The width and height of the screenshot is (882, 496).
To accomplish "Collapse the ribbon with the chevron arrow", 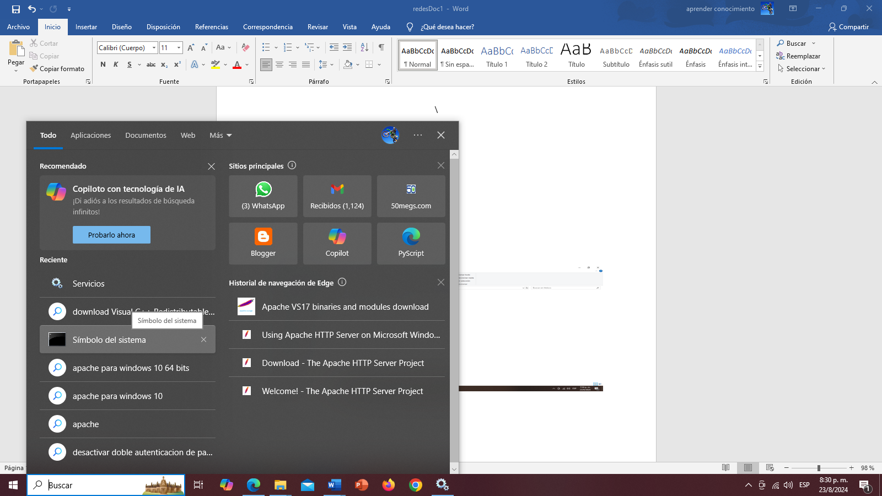I will click(874, 82).
